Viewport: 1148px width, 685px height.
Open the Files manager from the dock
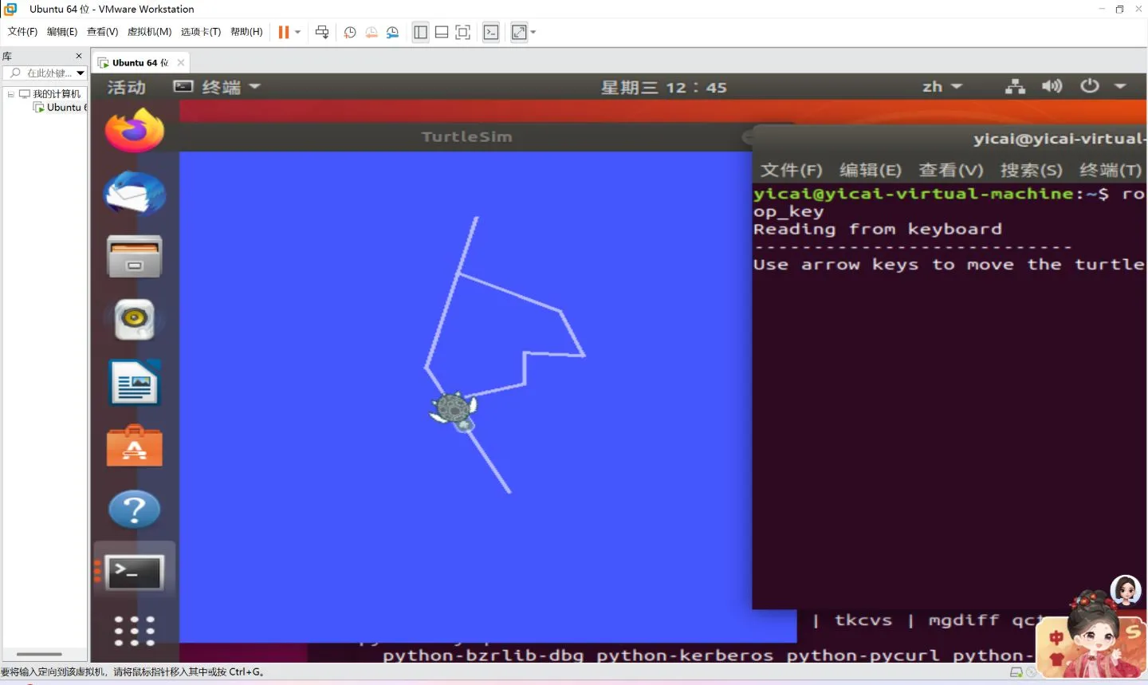(x=134, y=257)
